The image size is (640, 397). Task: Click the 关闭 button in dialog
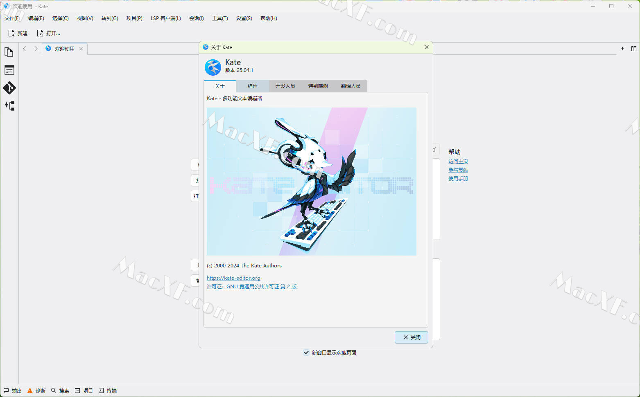[412, 337]
